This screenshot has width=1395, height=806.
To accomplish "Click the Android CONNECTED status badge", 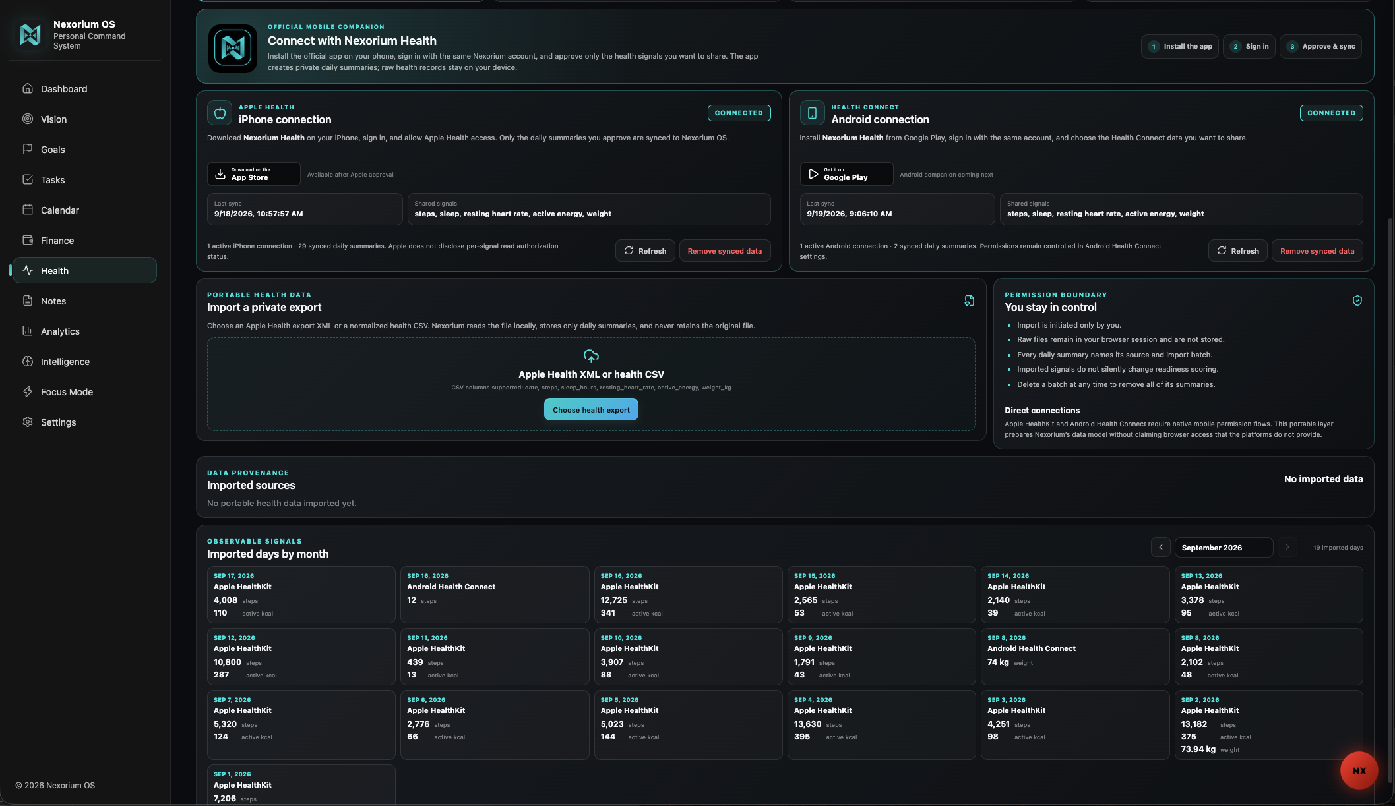I will pyautogui.click(x=1331, y=113).
